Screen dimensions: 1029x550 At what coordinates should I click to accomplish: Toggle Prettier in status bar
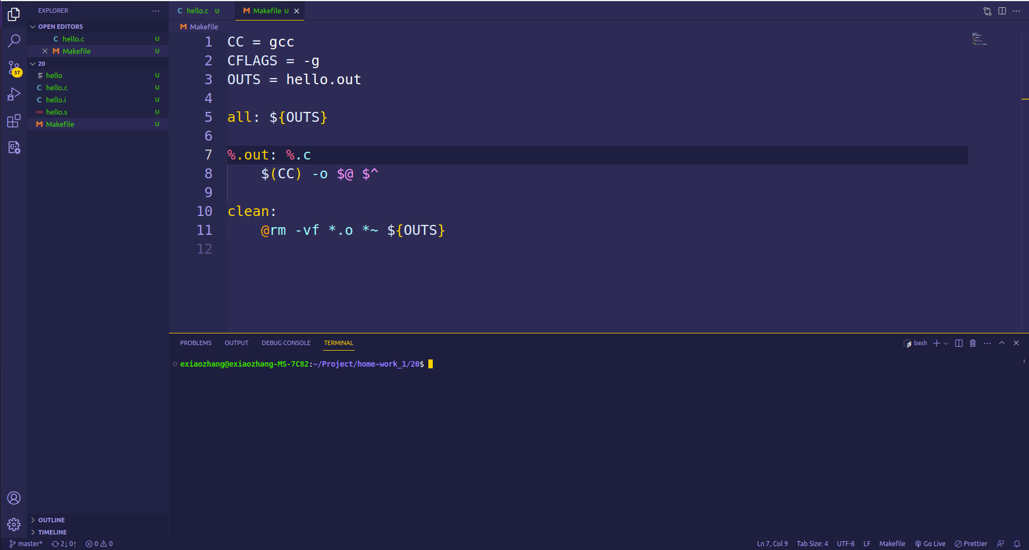[971, 544]
